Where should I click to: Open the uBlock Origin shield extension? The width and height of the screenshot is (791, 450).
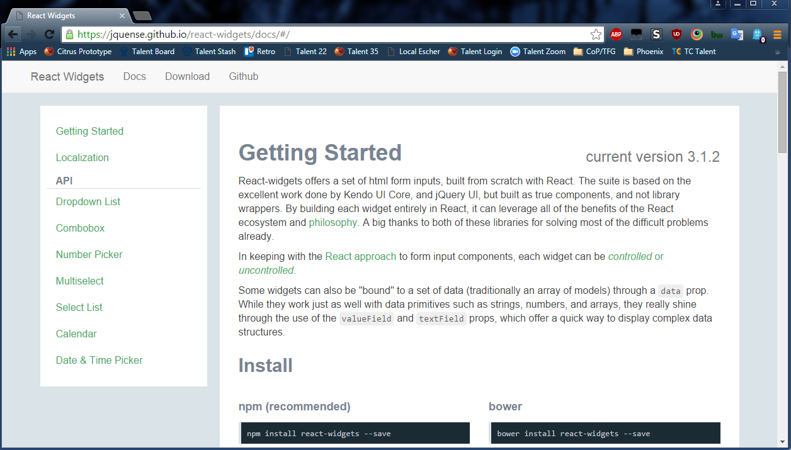coord(676,35)
